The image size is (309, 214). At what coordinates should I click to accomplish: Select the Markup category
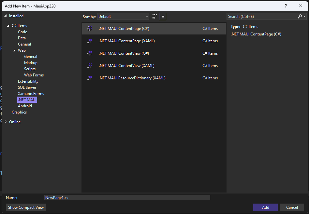(x=31, y=63)
